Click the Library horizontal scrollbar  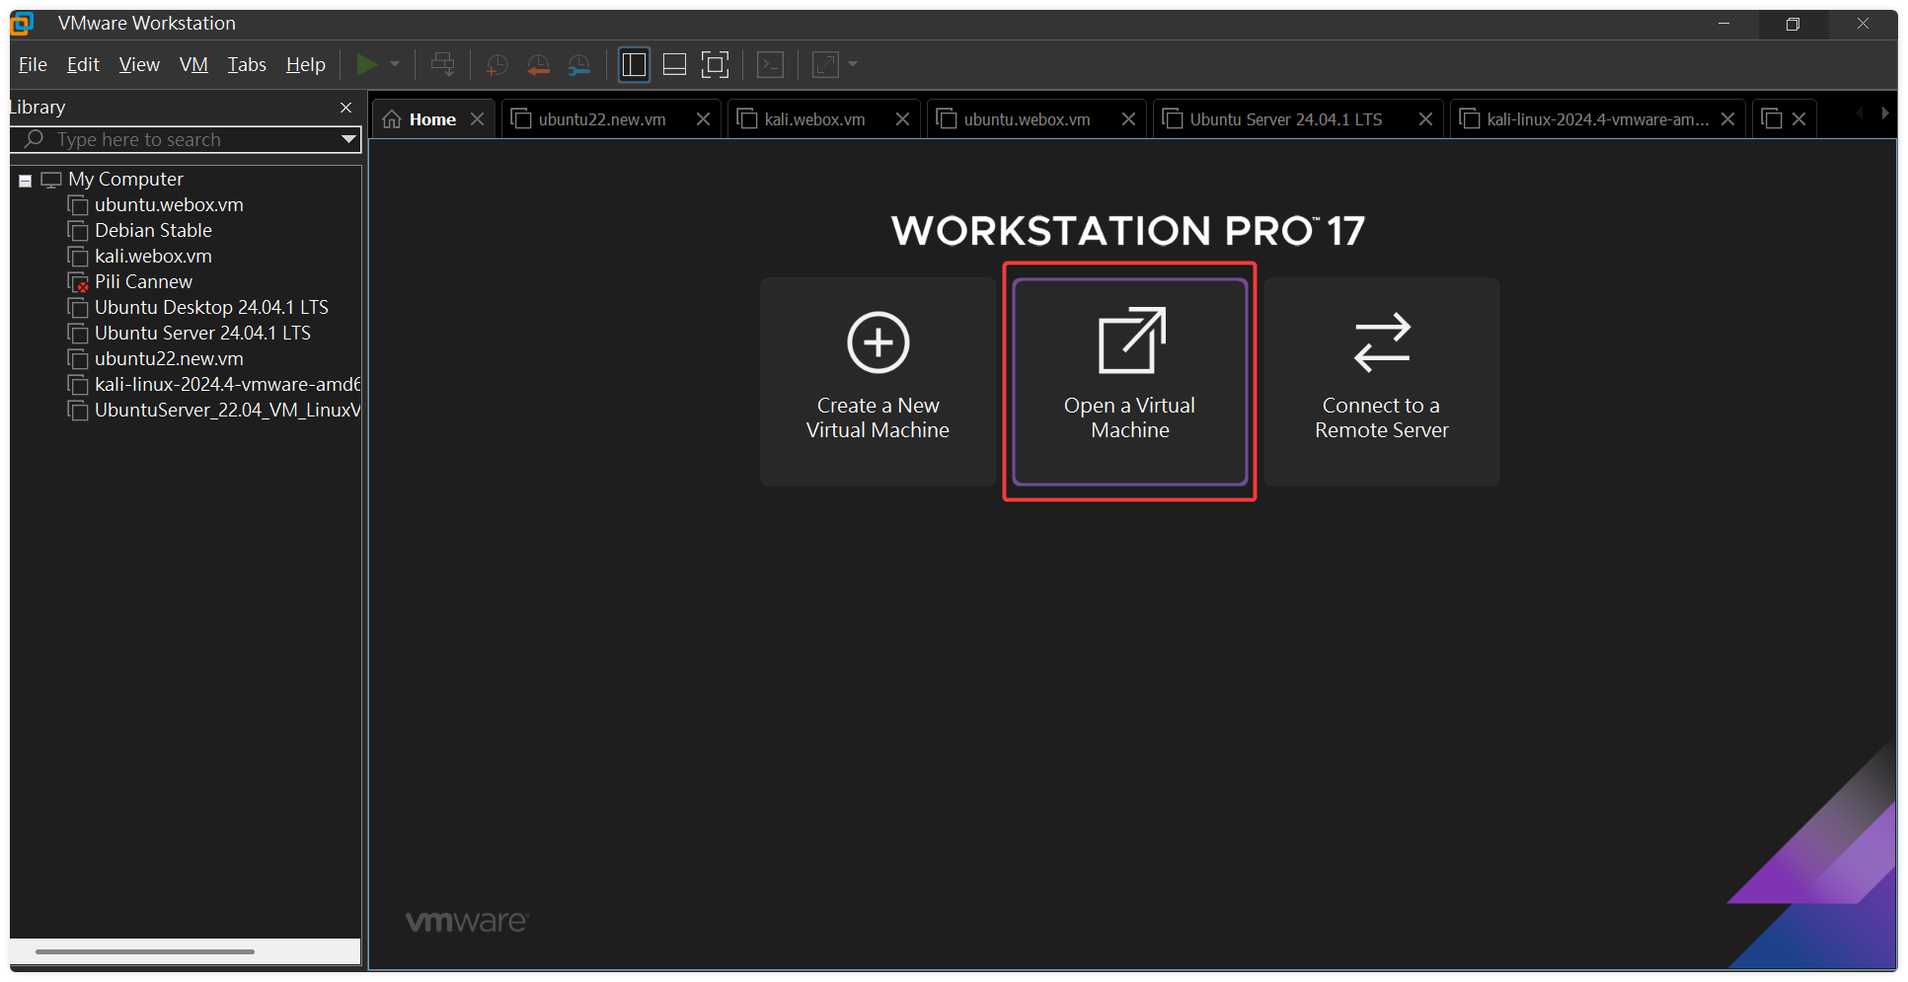click(x=145, y=951)
